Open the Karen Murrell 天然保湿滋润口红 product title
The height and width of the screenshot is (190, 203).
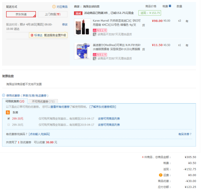[117, 23]
